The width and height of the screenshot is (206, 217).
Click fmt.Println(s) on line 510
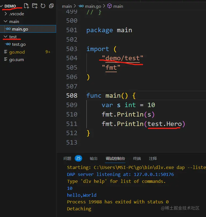(128, 114)
